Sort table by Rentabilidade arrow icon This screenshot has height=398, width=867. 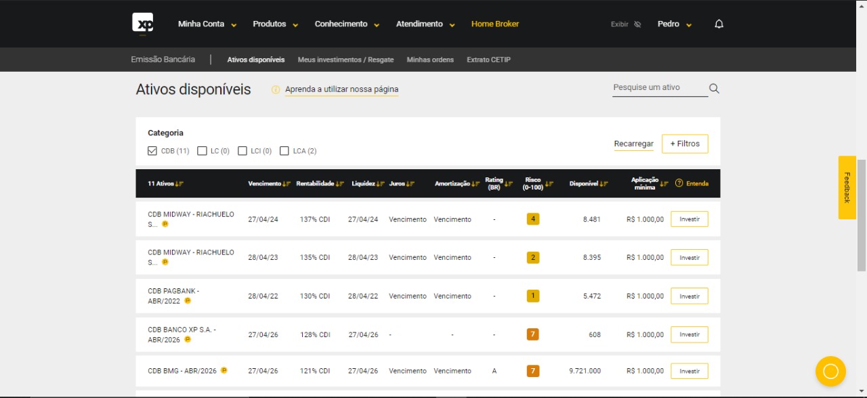340,184
